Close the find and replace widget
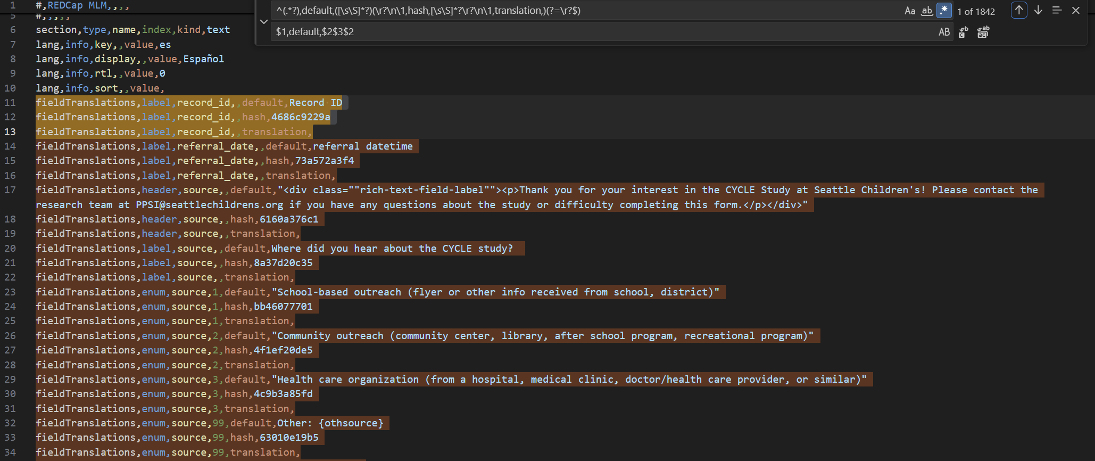 1076,11
